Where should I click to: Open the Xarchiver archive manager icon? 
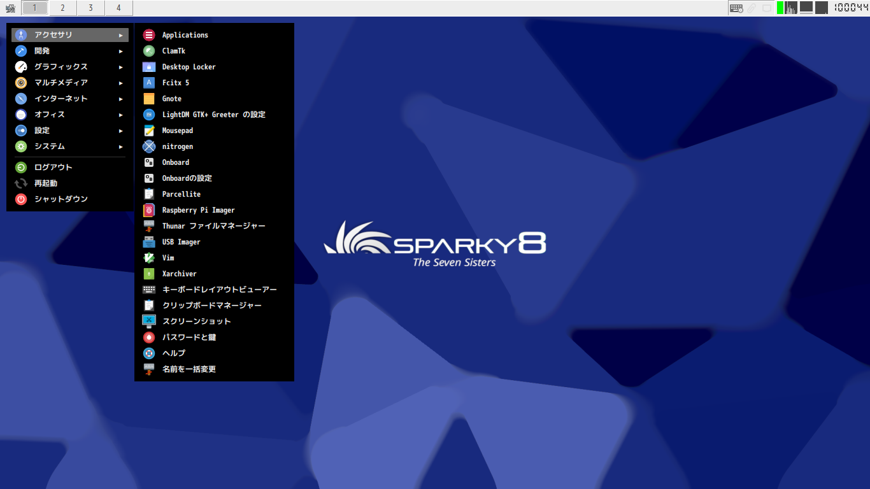pos(149,274)
